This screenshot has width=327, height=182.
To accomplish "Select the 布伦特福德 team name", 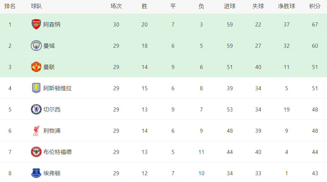I will [57, 152].
